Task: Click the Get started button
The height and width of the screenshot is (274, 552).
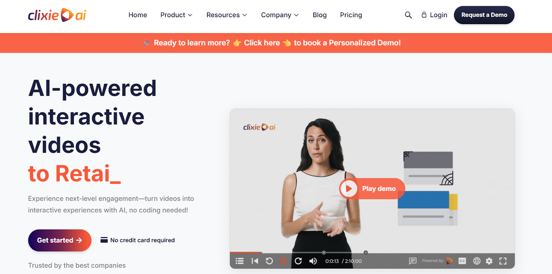Action: point(60,240)
